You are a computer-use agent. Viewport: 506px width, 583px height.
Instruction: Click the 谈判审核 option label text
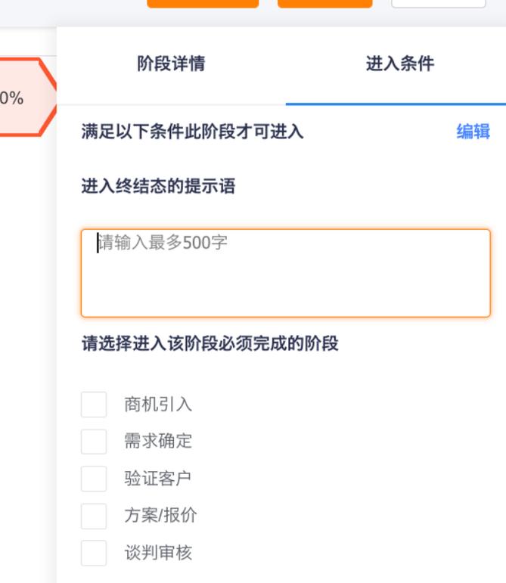(x=158, y=553)
